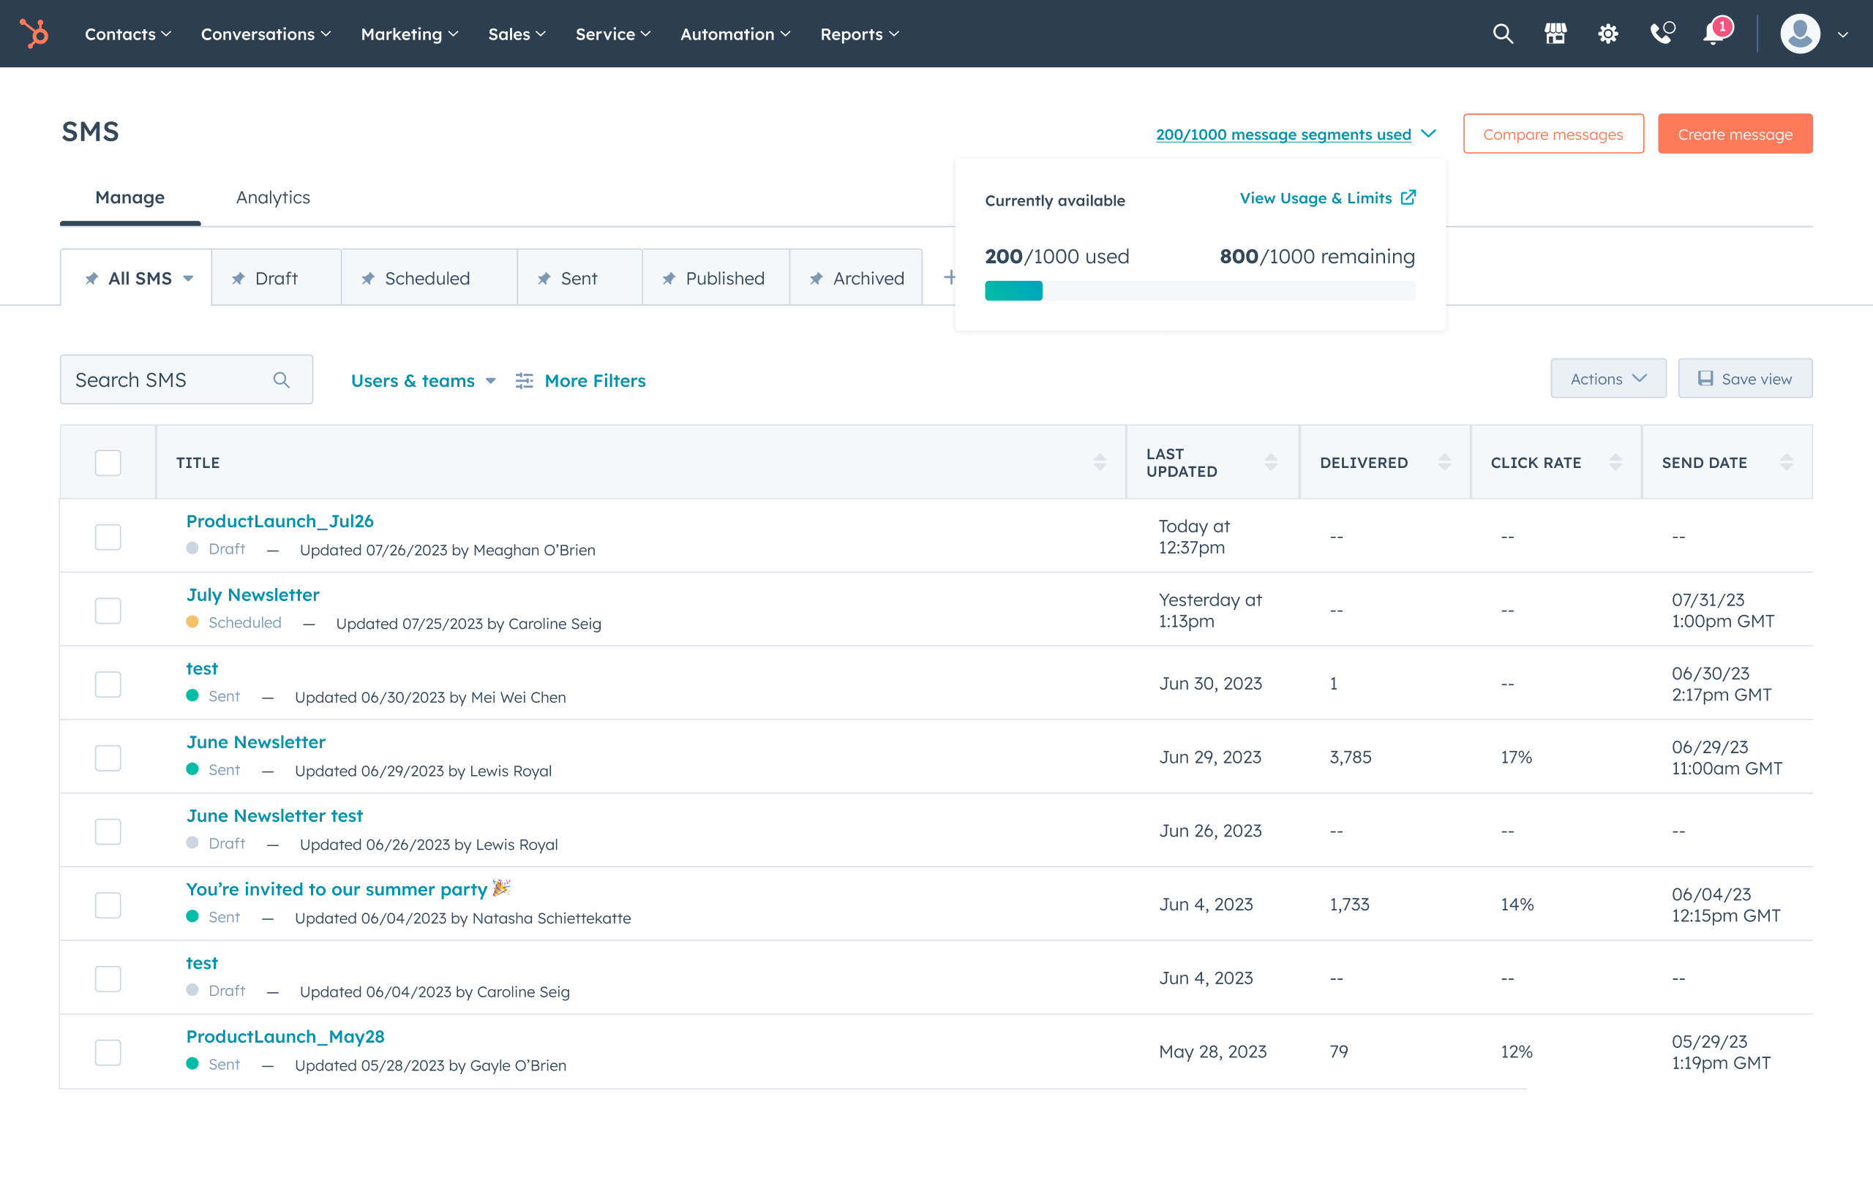Screen dimensions: 1873x1189
Task: Add a new view with plus icon
Action: (x=949, y=278)
